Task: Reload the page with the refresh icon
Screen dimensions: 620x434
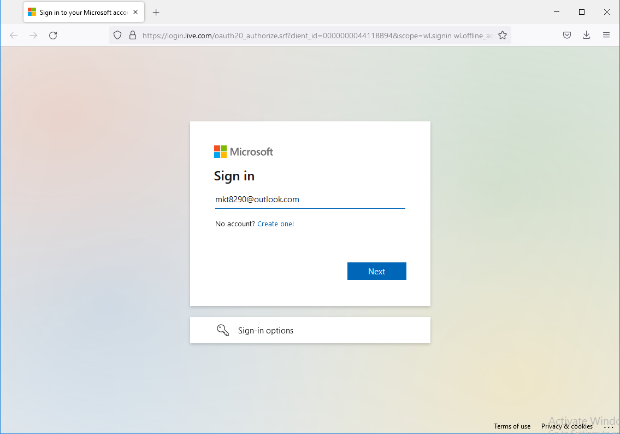Action: point(53,36)
